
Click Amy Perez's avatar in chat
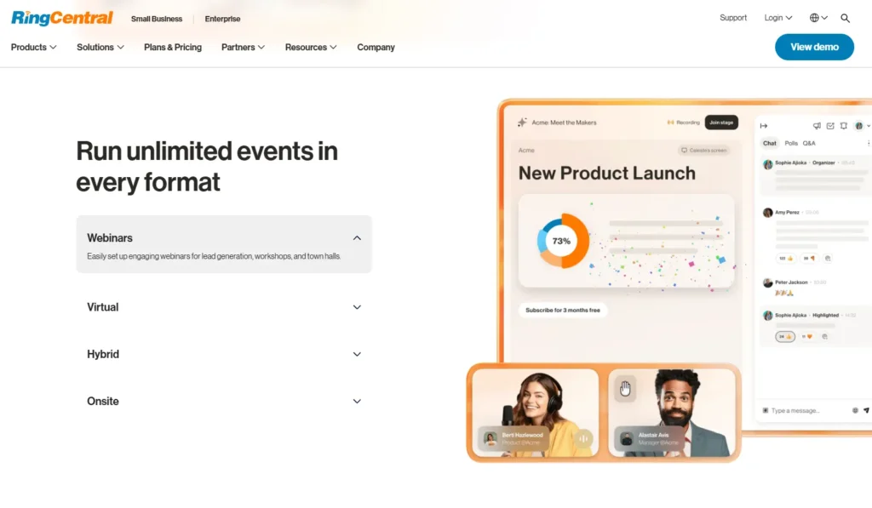click(768, 213)
